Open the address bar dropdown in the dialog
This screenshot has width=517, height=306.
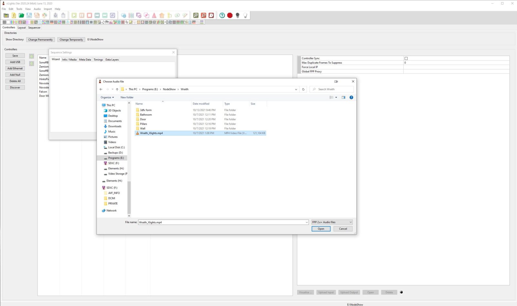tap(296, 89)
